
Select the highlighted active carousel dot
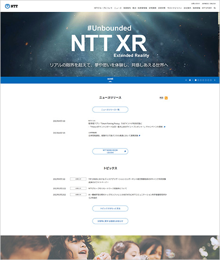[195, 80]
